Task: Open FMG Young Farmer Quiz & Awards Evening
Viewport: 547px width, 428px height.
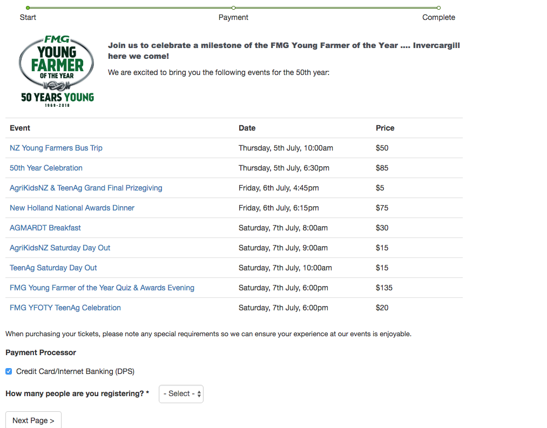Action: click(x=102, y=288)
